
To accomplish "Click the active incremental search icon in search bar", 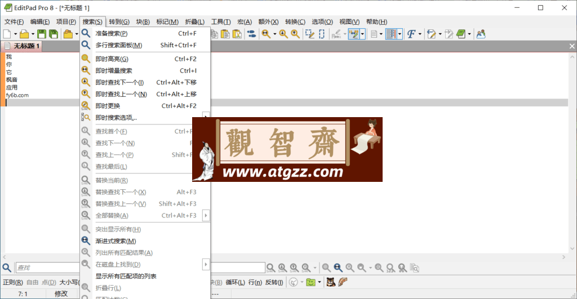I will (338, 267).
